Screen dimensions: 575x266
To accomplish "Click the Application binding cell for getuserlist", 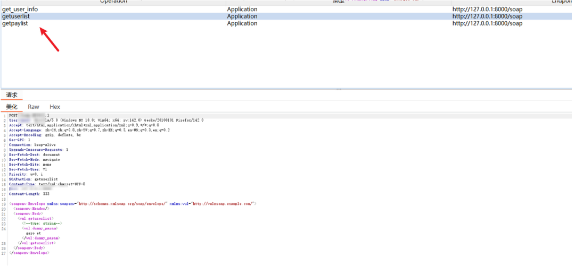I will [x=242, y=16].
